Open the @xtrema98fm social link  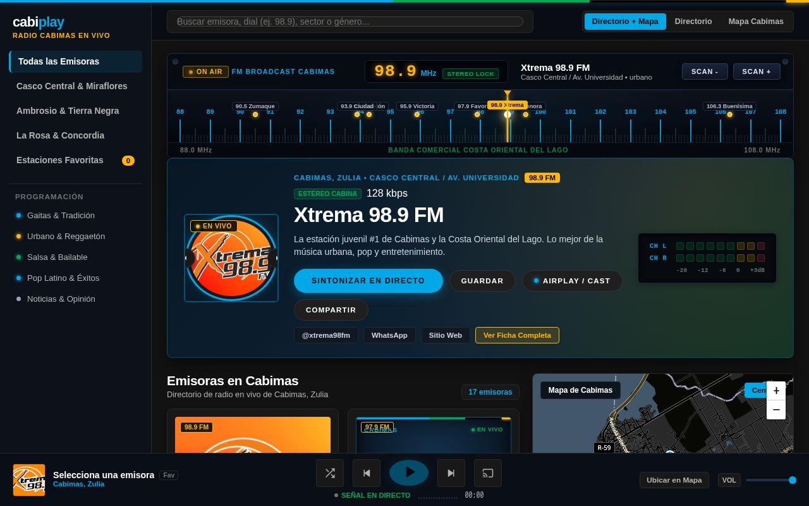pyautogui.click(x=326, y=335)
